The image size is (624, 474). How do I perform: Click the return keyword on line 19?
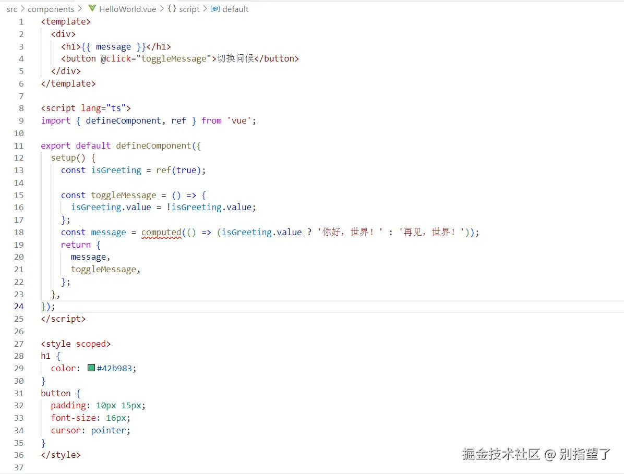(x=76, y=245)
